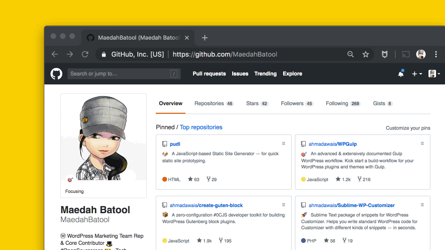Click the GitHub Octocat logo in header
This screenshot has height=250, width=445.
(x=56, y=74)
